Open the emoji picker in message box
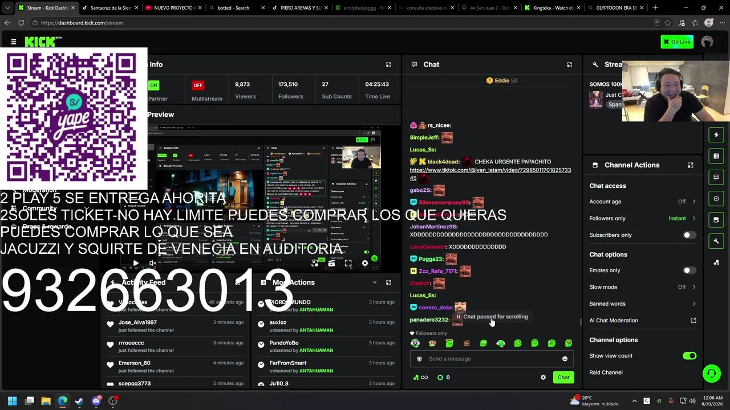This screenshot has height=410, width=730. tap(565, 359)
